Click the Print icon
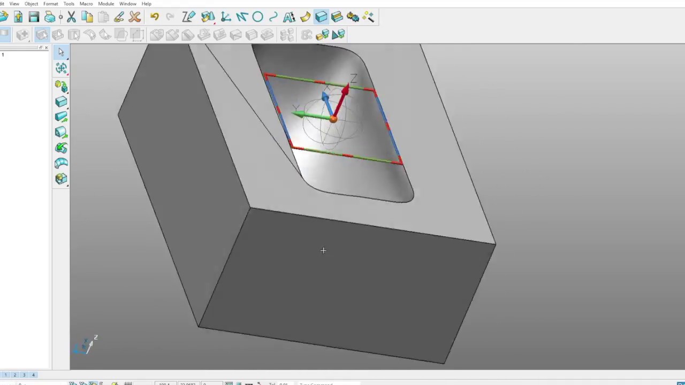 click(50, 17)
